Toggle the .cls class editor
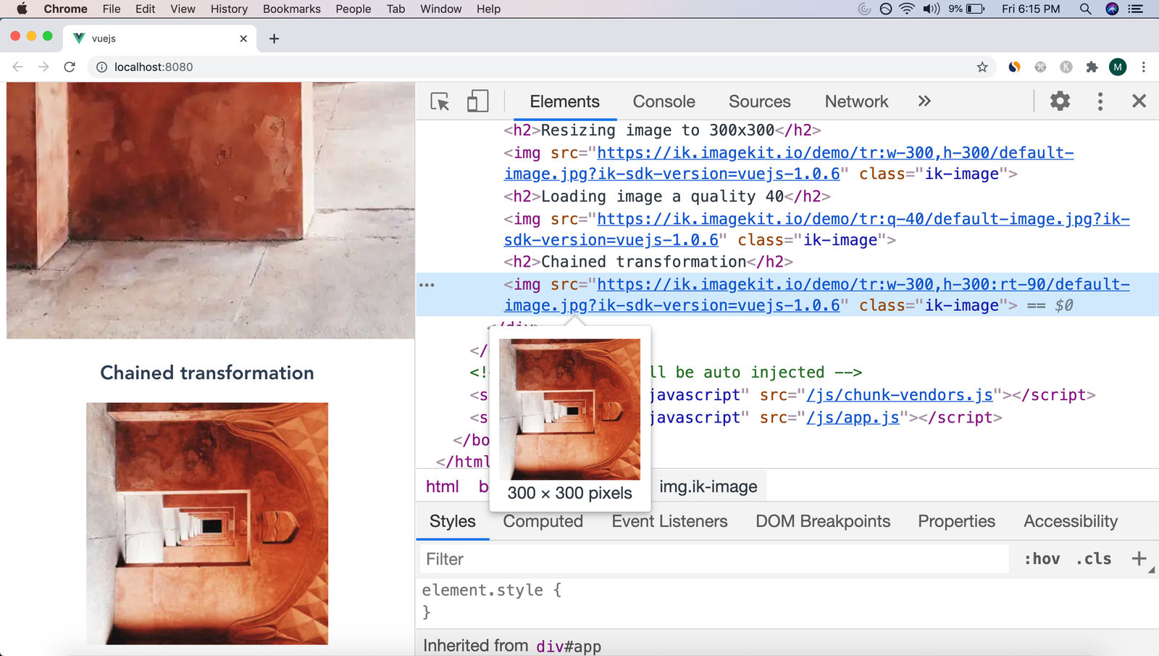Image resolution: width=1159 pixels, height=656 pixels. coord(1093,559)
